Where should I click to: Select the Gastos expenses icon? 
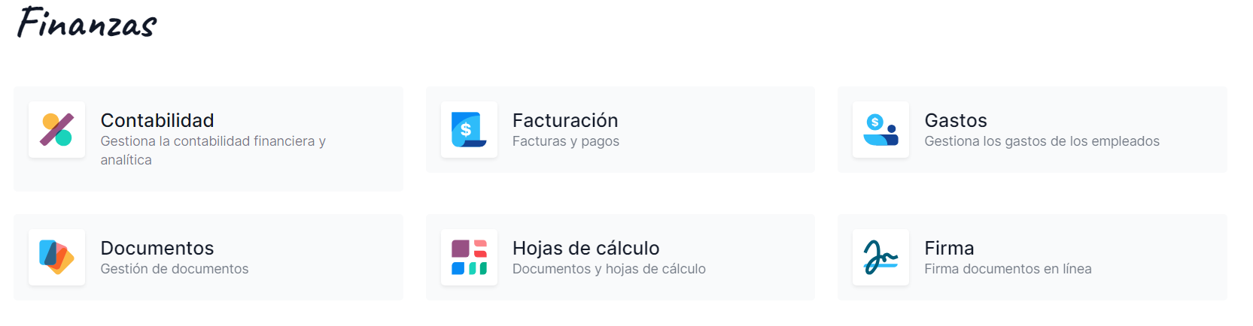click(x=880, y=129)
